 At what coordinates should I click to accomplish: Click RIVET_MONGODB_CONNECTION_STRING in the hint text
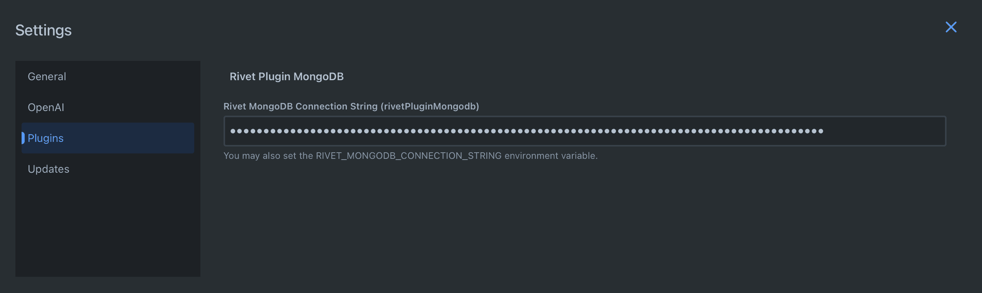click(x=409, y=156)
